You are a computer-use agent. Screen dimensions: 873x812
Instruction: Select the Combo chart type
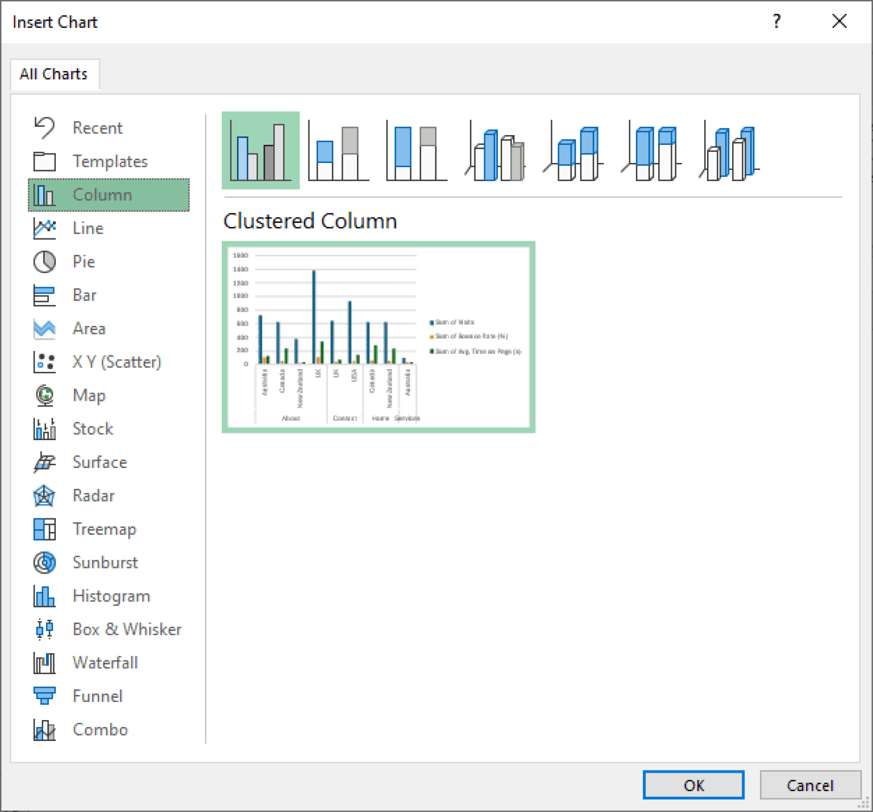(100, 730)
